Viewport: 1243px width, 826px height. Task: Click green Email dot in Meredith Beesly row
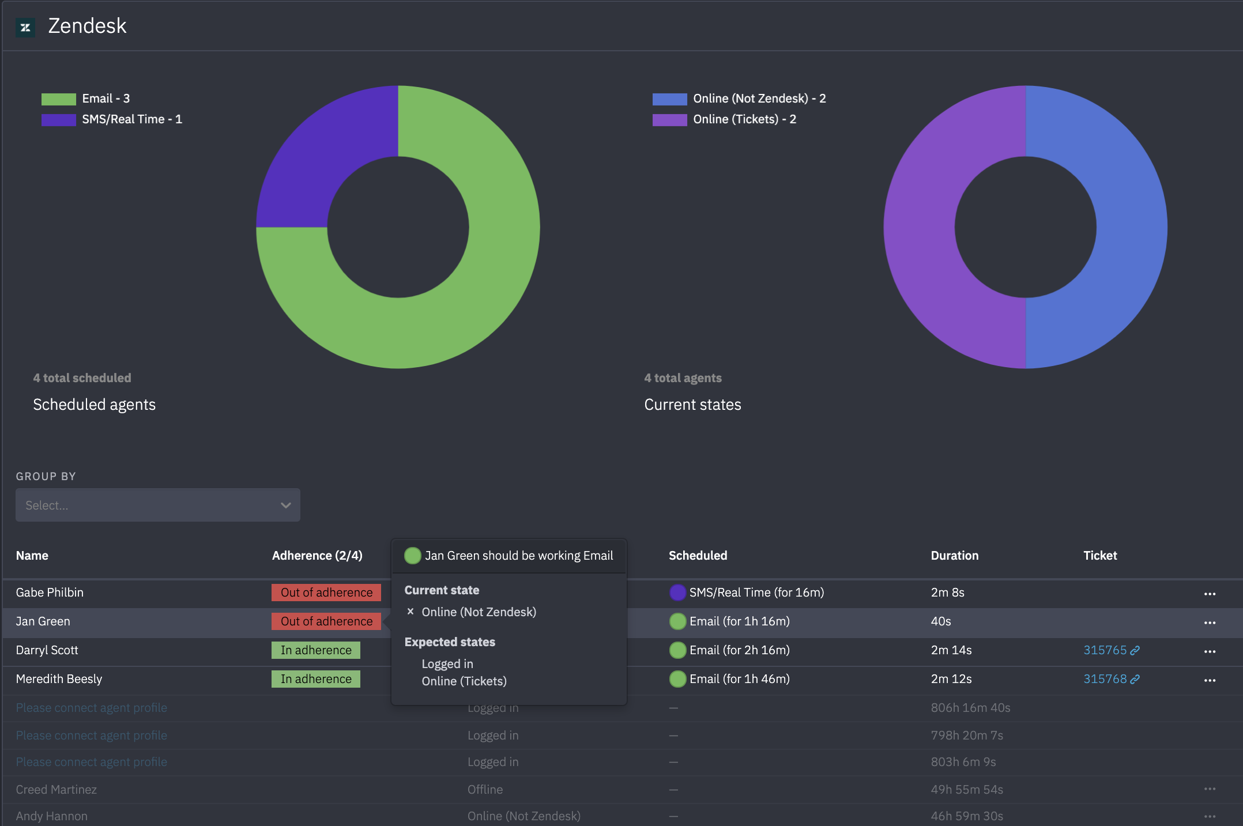tap(677, 679)
